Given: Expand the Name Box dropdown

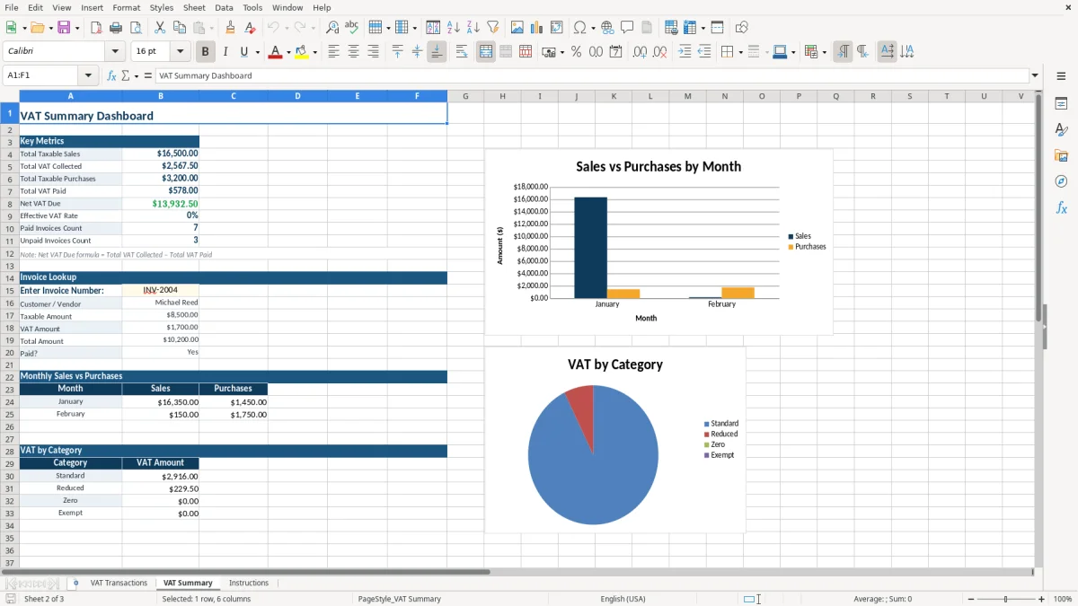Looking at the screenshot, I should coord(88,75).
